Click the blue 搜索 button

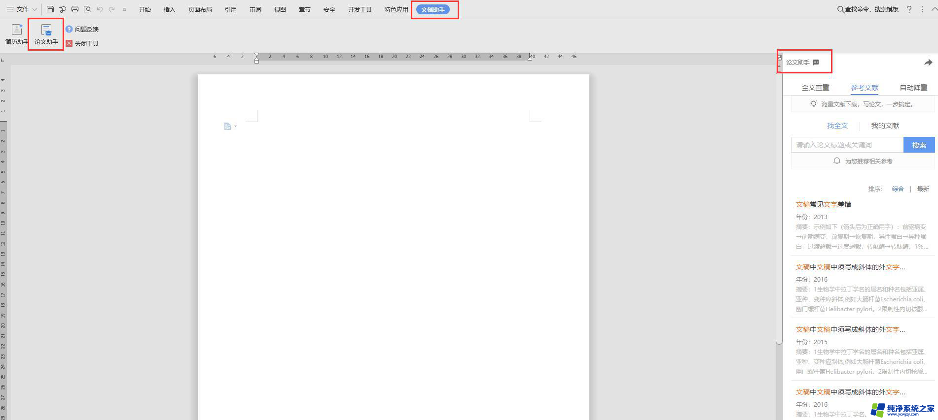[919, 145]
